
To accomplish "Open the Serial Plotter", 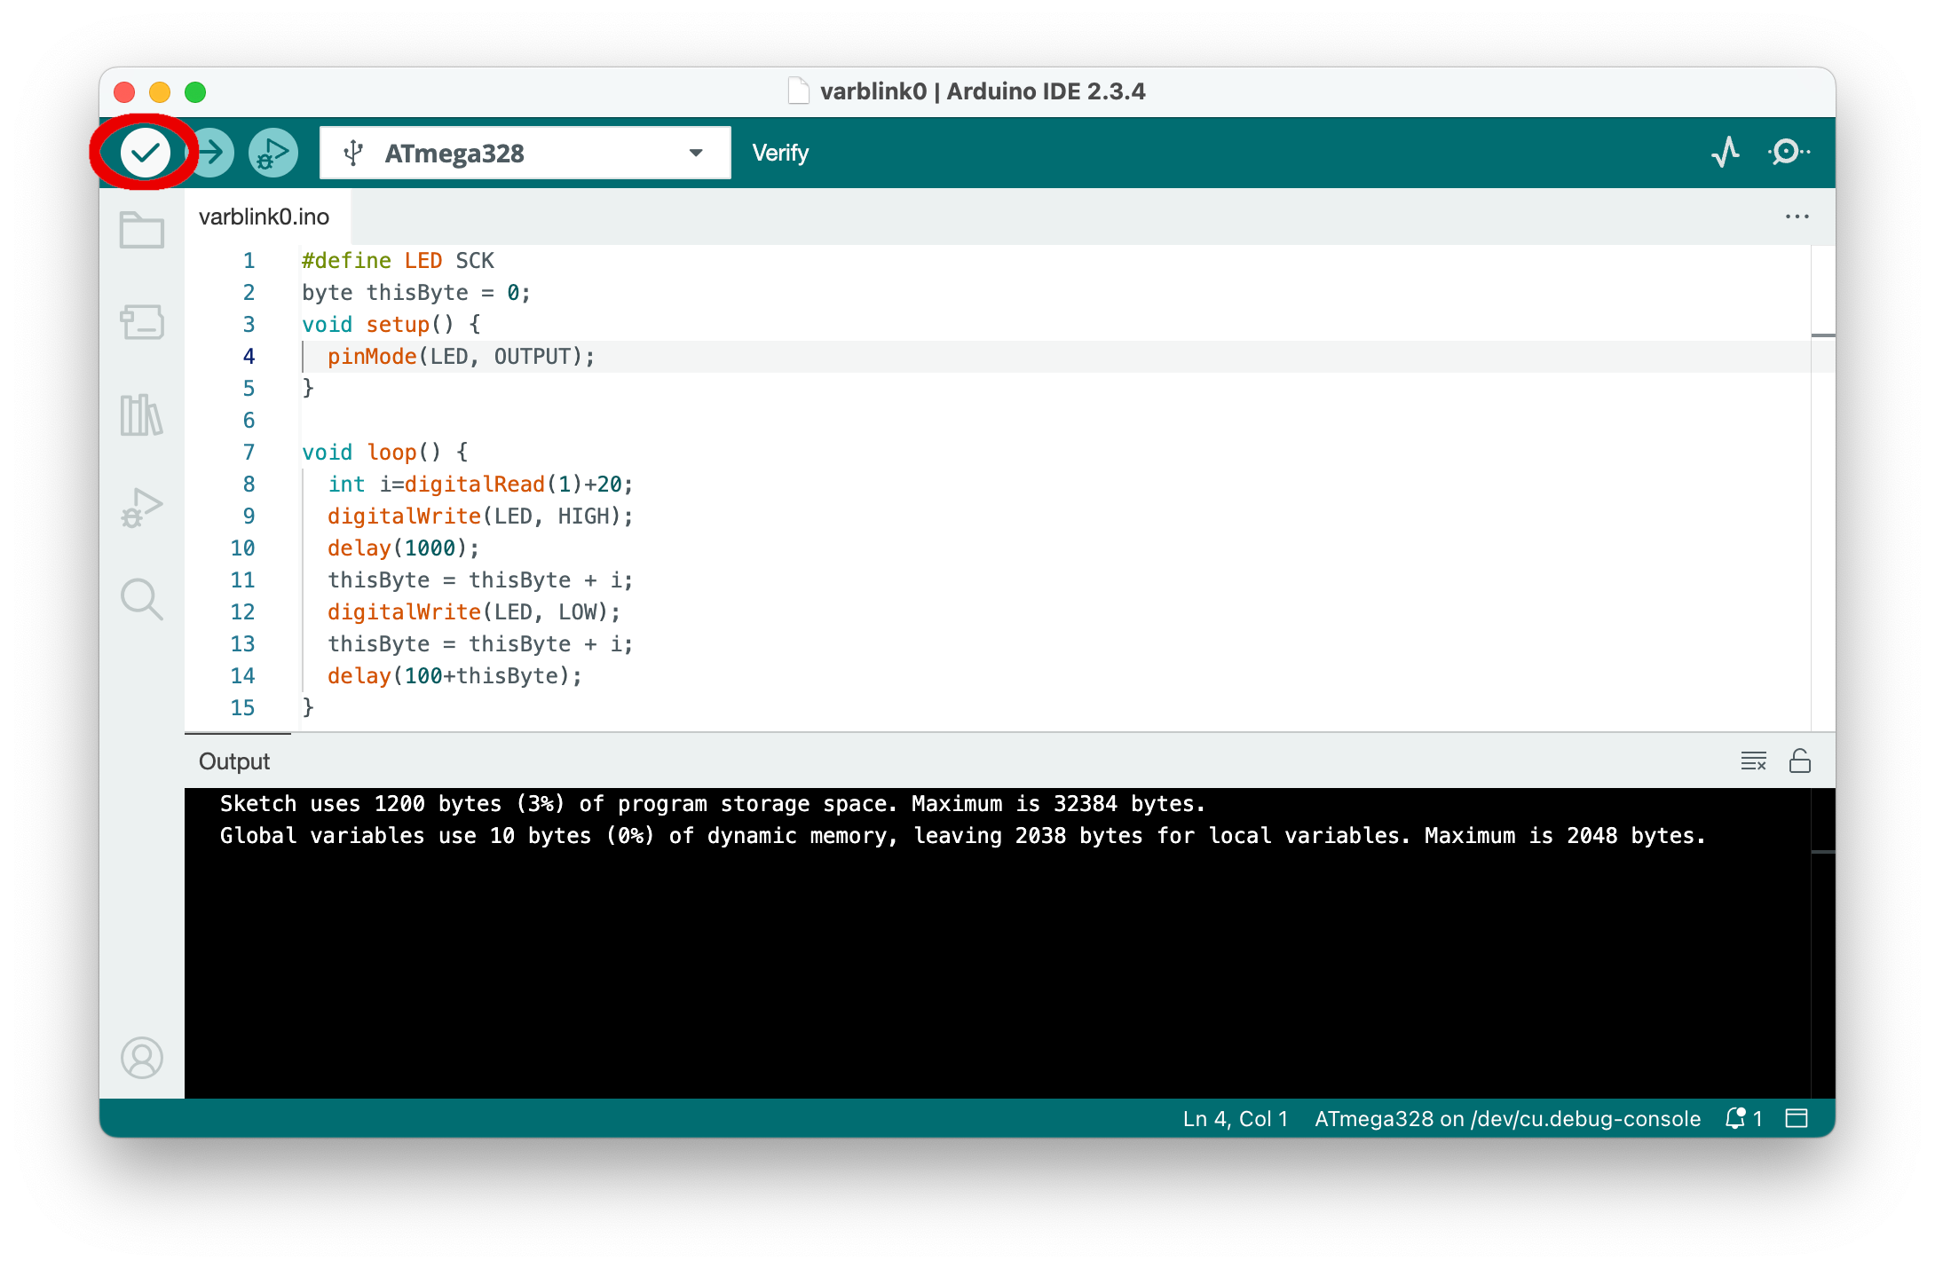I will (x=1725, y=153).
